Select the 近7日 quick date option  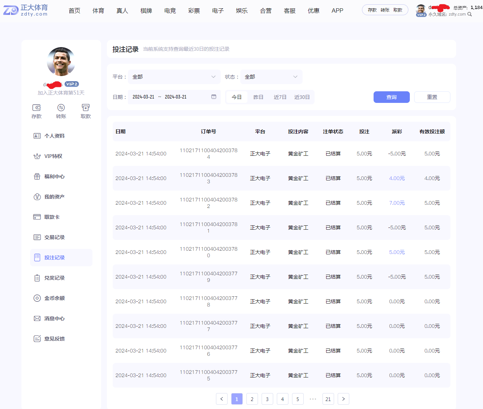tap(280, 97)
